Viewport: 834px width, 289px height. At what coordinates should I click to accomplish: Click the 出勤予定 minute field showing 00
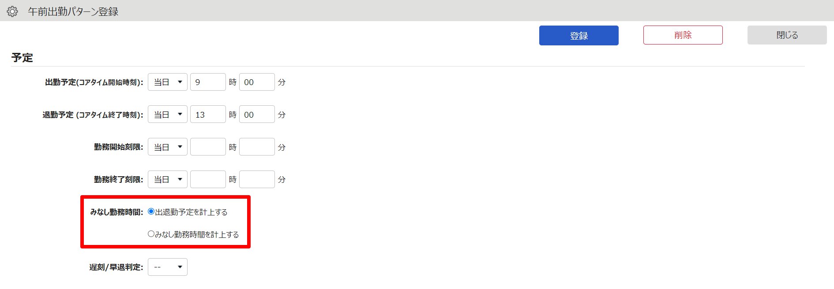click(257, 82)
